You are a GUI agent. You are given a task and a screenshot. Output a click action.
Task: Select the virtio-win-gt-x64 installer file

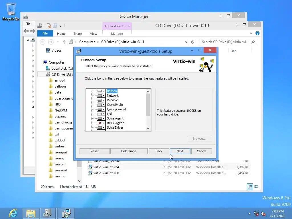tap(169, 167)
